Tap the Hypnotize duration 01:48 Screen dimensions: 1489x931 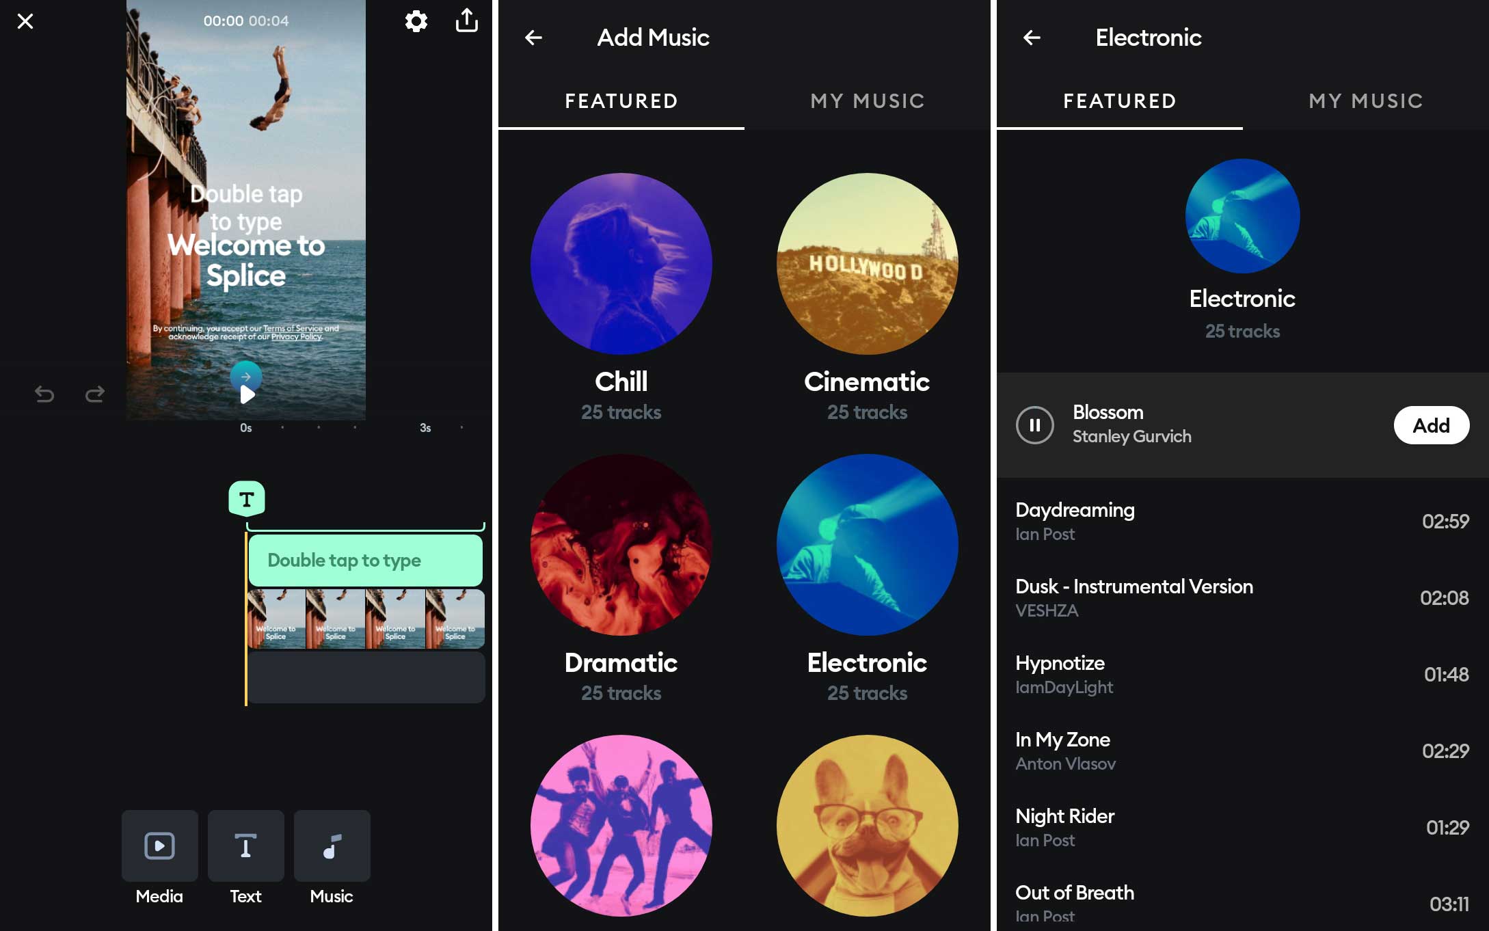[1446, 674]
